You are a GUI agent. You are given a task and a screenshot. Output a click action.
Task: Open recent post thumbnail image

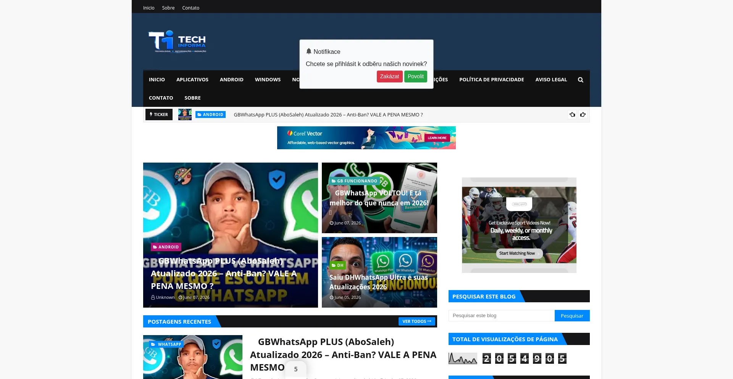click(192, 357)
